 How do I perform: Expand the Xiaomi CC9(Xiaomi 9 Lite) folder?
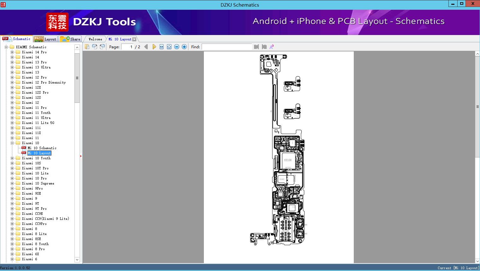(12, 219)
